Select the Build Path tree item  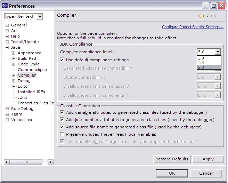click(27, 58)
